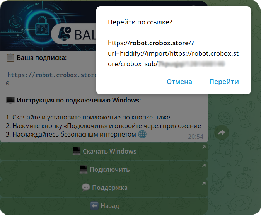
Task: Click the monitor emoji before Инструкция heading
Action: tap(10, 101)
